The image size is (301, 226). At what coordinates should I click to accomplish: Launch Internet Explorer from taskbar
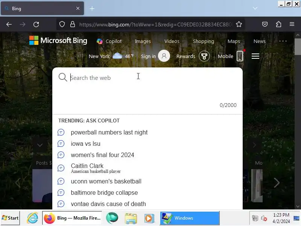[32, 218]
